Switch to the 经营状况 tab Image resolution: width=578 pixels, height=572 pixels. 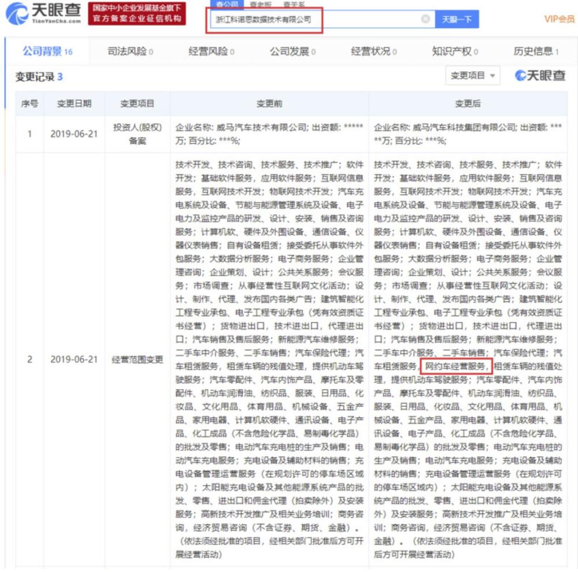point(373,51)
